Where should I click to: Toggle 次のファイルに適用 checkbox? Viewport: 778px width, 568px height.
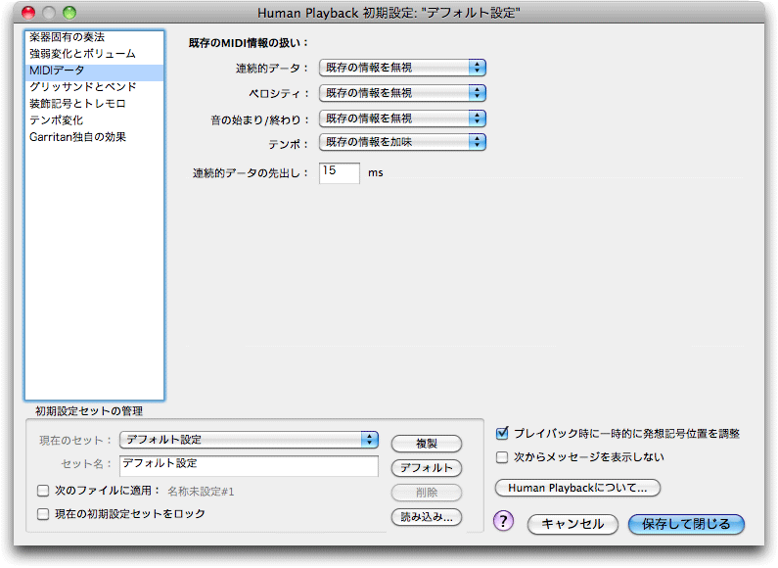pyautogui.click(x=43, y=491)
